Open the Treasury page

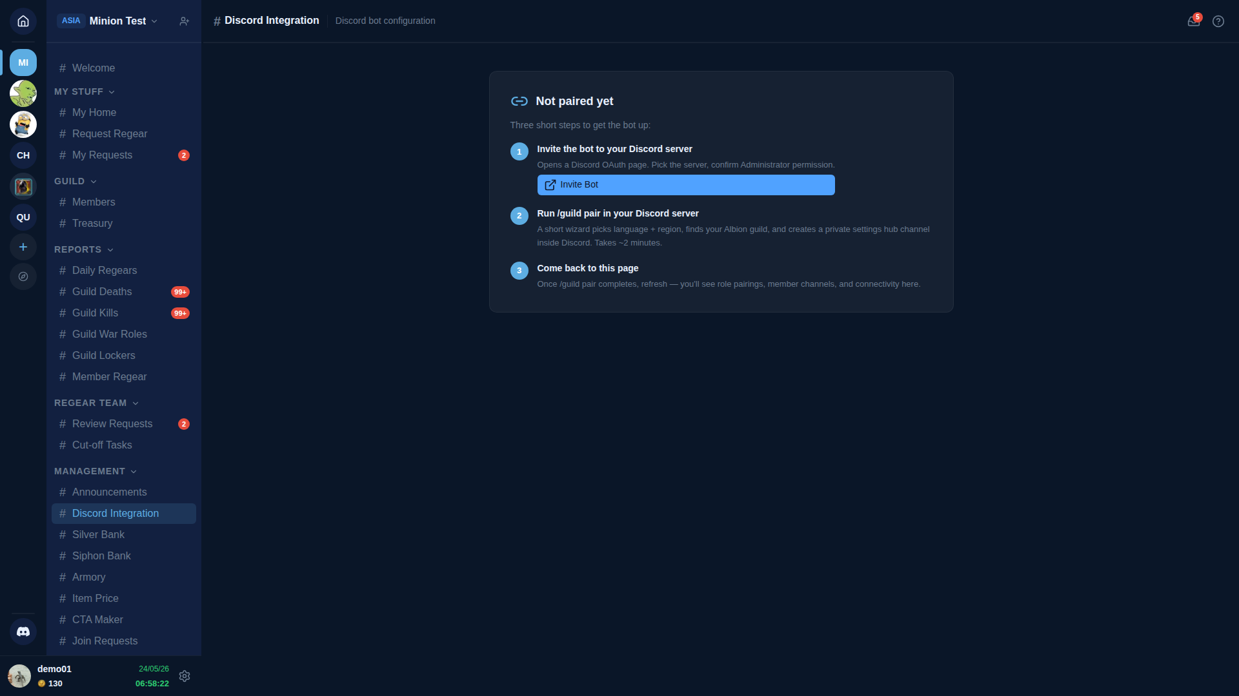(x=124, y=223)
